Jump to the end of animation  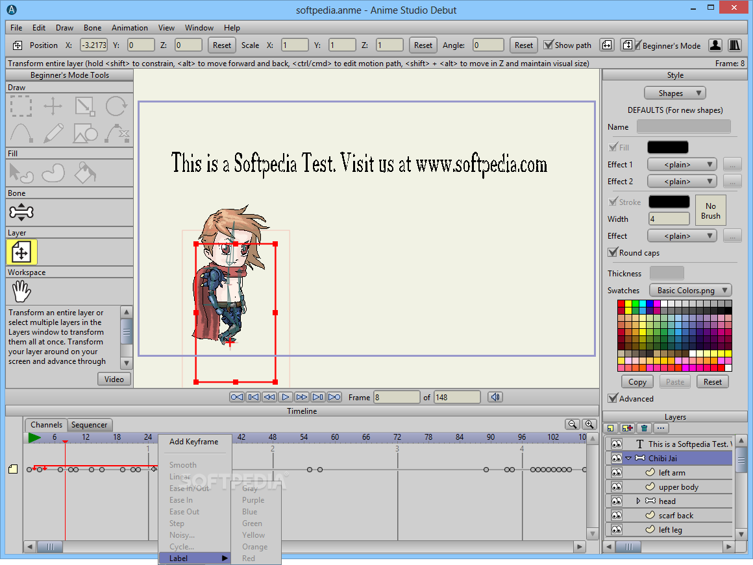334,397
